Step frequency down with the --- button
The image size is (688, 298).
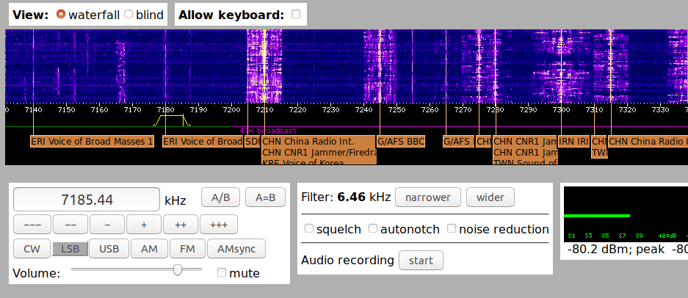pyautogui.click(x=32, y=225)
